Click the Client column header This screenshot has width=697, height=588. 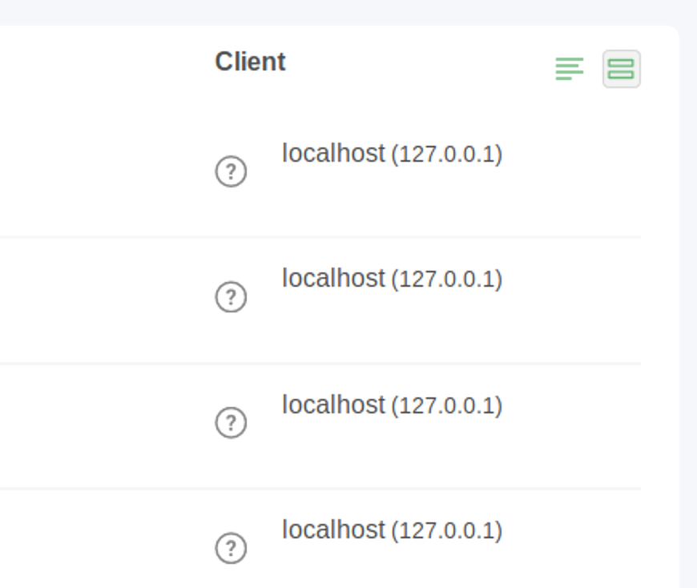point(250,62)
